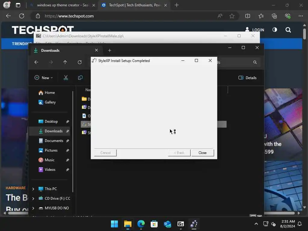Image resolution: width=308 pixels, height=231 pixels.
Task: Open the notifications bell icon
Action: click(x=300, y=224)
